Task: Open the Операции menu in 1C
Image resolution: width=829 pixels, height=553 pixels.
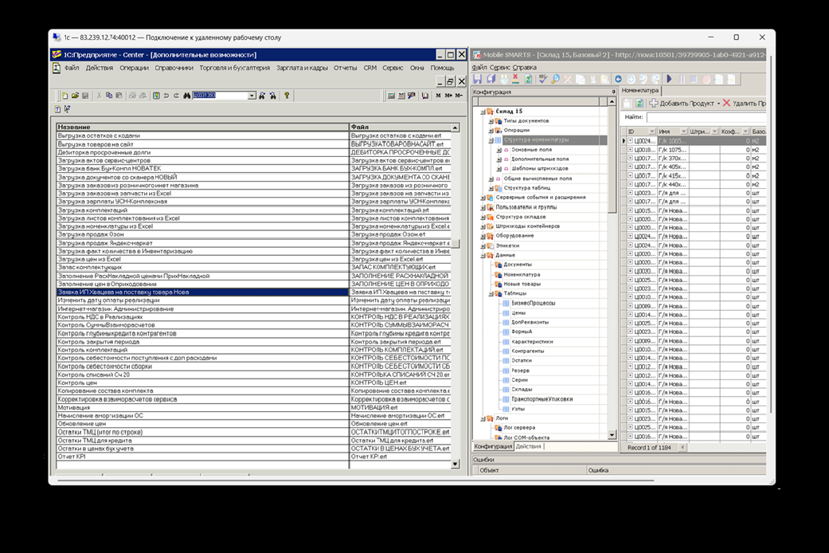Action: pos(134,68)
